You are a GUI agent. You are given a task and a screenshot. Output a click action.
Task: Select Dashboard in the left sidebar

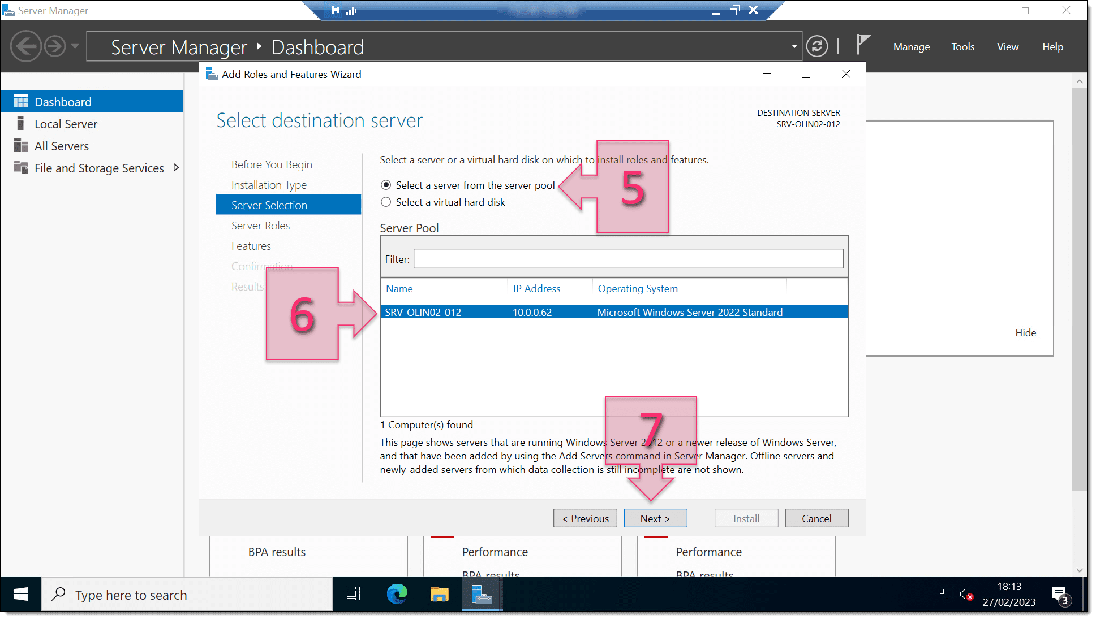[92, 102]
